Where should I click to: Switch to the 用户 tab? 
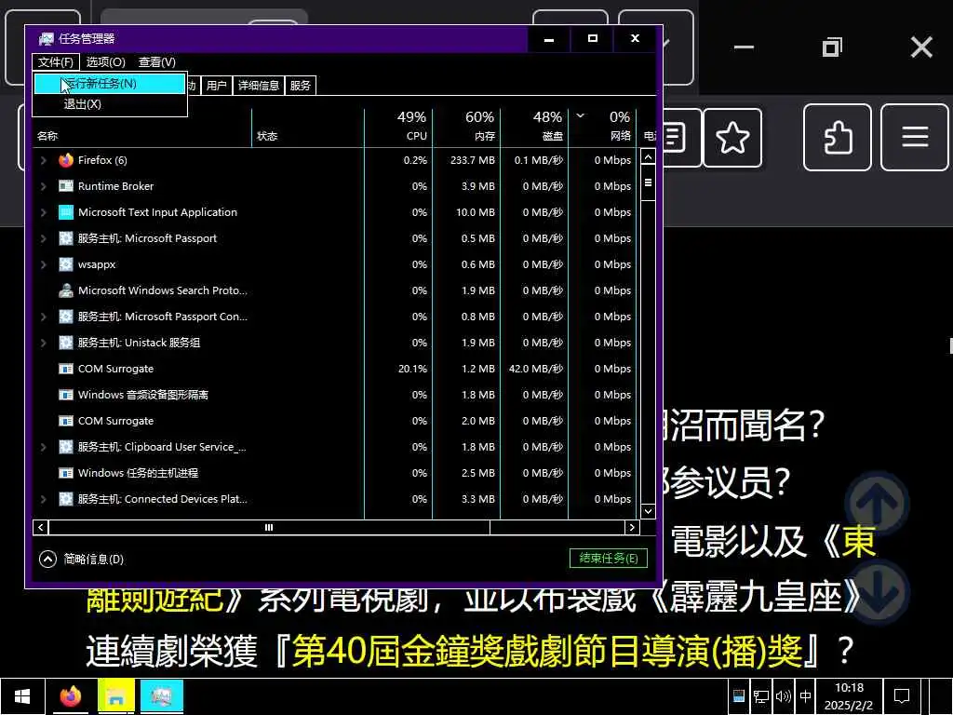pyautogui.click(x=216, y=86)
